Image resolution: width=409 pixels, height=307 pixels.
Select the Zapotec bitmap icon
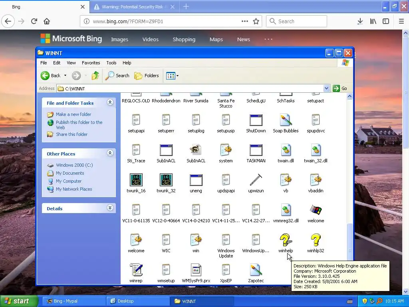[256, 270]
